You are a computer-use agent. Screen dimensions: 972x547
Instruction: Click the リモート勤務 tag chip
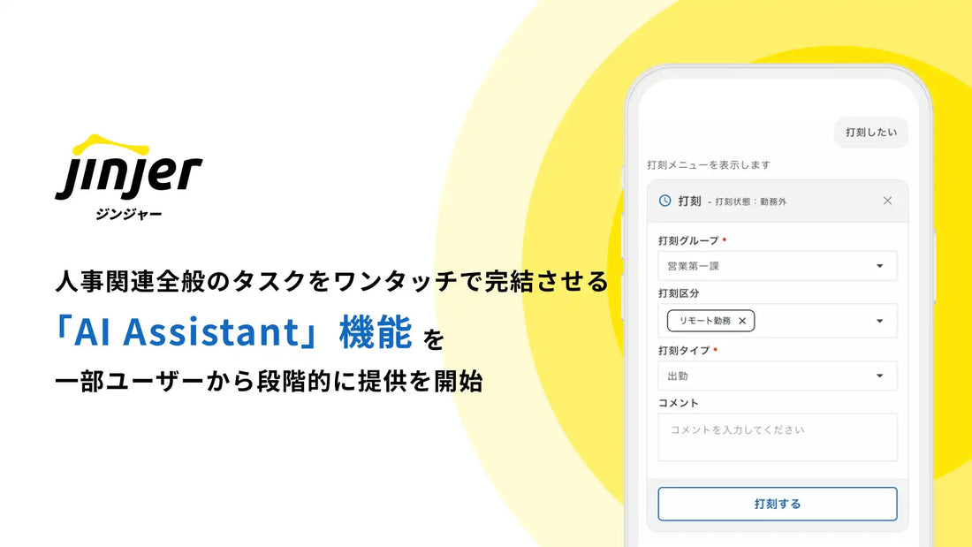tap(711, 321)
